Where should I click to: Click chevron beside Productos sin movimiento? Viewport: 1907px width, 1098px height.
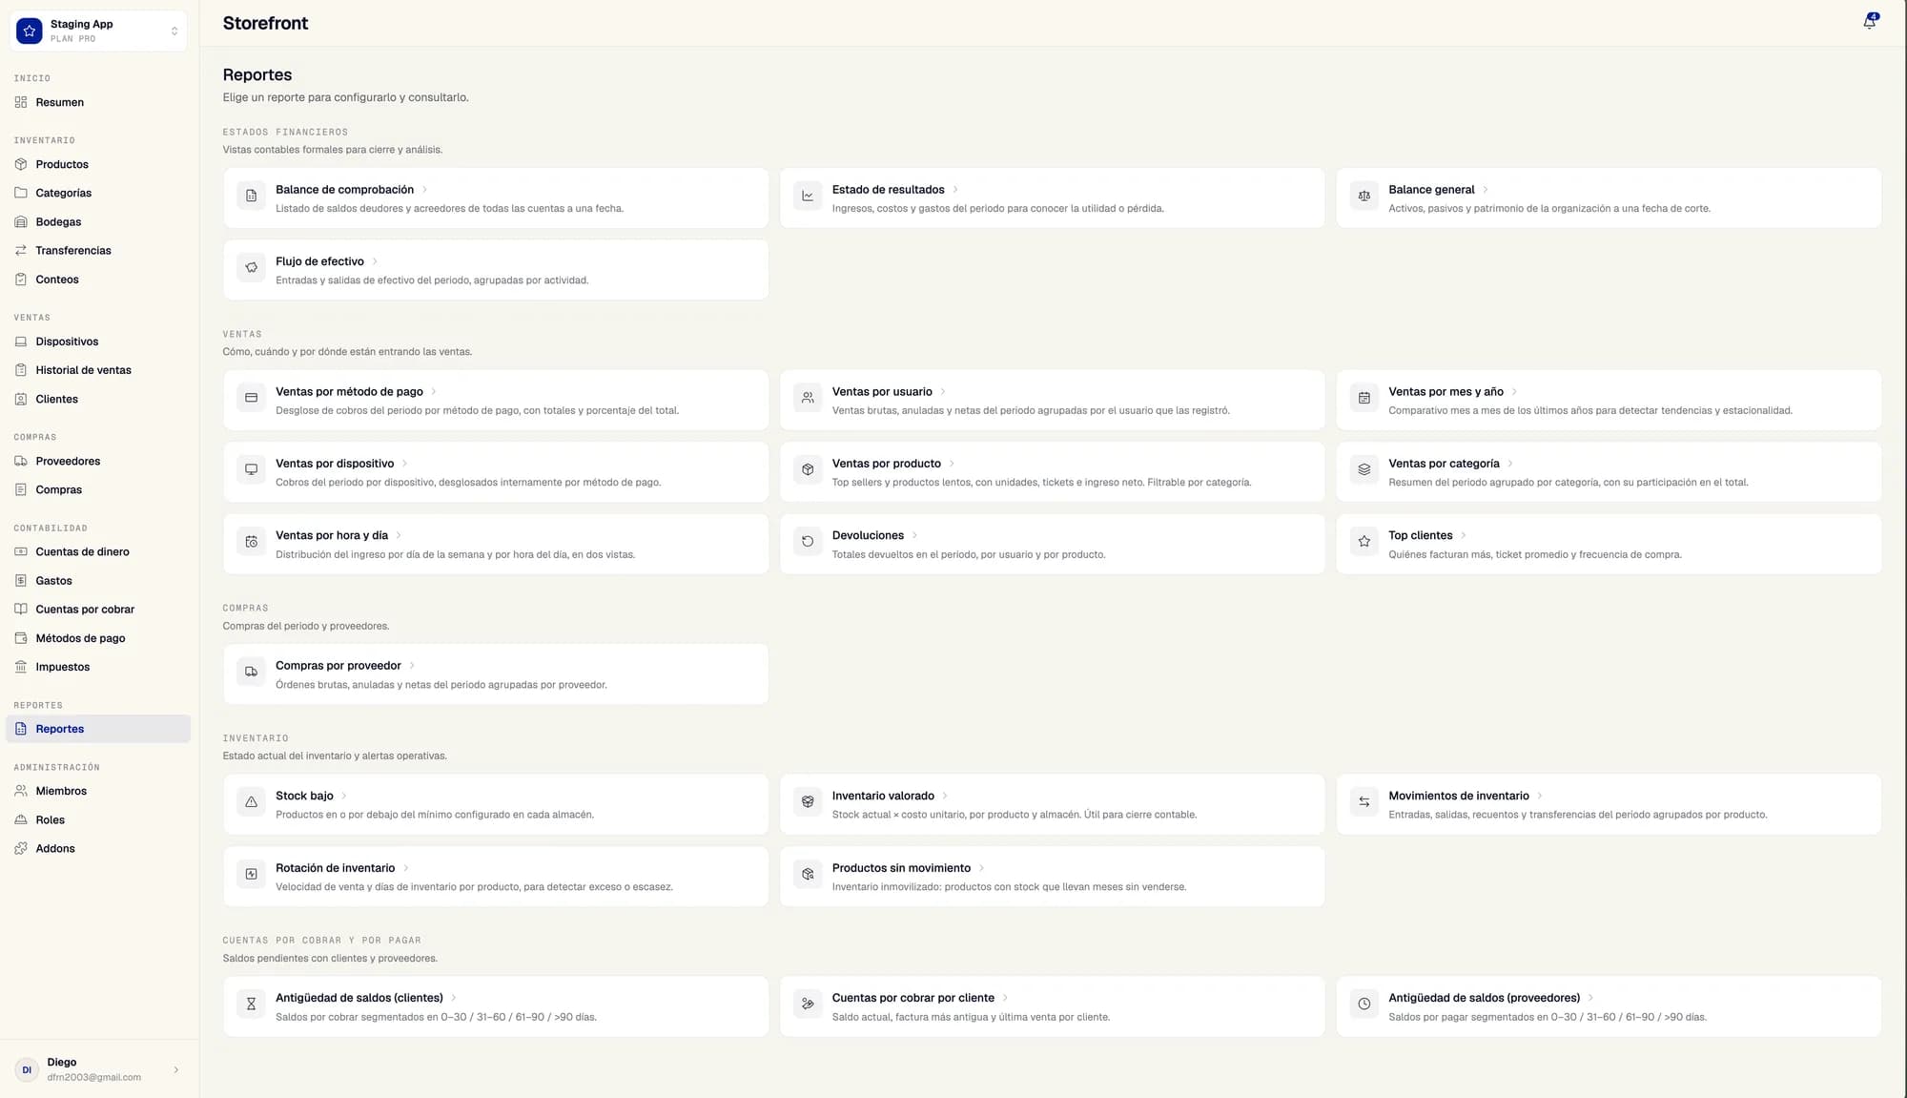tap(981, 868)
